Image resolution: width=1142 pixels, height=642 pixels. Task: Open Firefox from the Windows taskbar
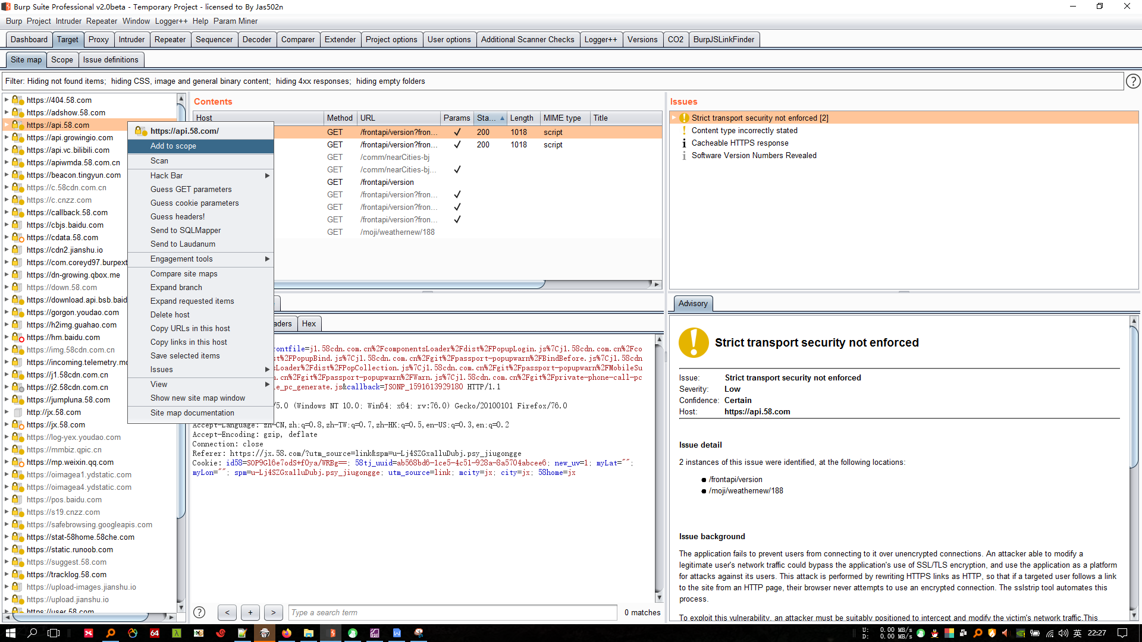pos(287,633)
